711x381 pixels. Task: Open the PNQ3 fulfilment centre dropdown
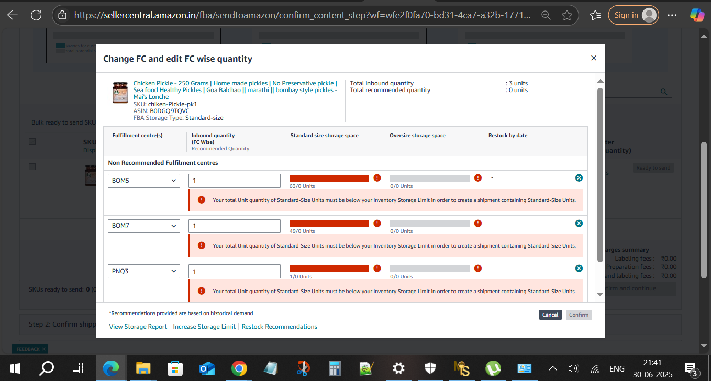click(x=144, y=271)
